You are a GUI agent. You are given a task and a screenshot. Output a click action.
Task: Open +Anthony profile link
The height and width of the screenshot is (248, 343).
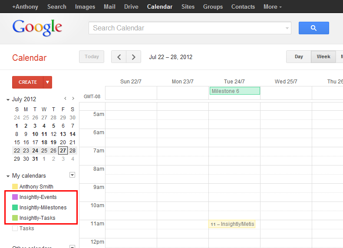pyautogui.click(x=25, y=7)
